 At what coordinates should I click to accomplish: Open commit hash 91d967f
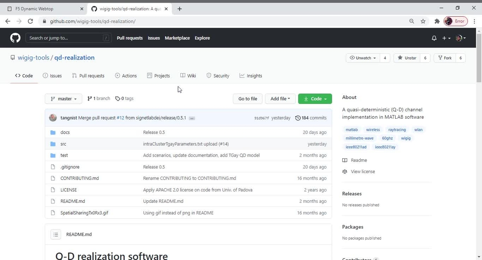pyautogui.click(x=262, y=118)
